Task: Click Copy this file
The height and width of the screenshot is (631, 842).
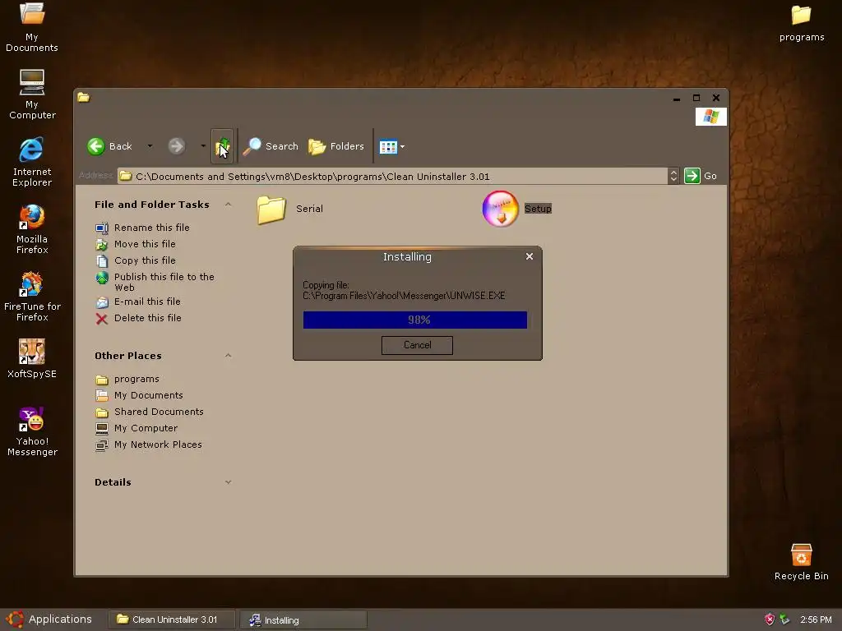Action: (x=145, y=260)
